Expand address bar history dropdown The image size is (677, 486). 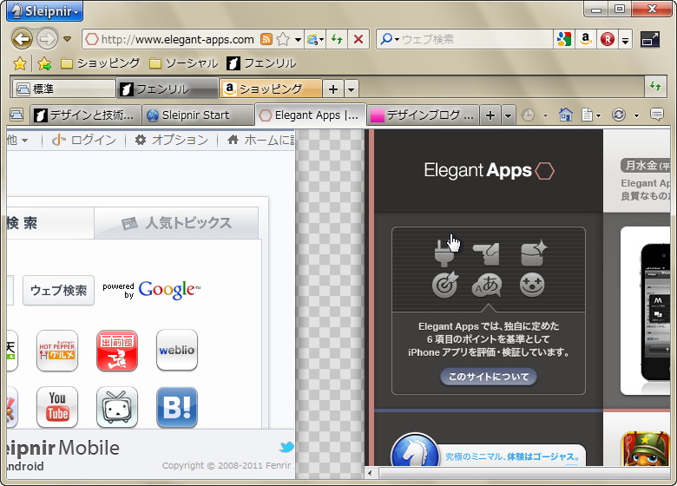coord(298,40)
